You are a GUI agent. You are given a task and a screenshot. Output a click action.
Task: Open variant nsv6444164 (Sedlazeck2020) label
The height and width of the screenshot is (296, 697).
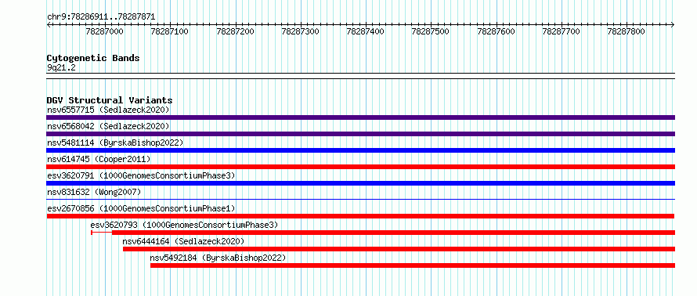pyautogui.click(x=183, y=241)
